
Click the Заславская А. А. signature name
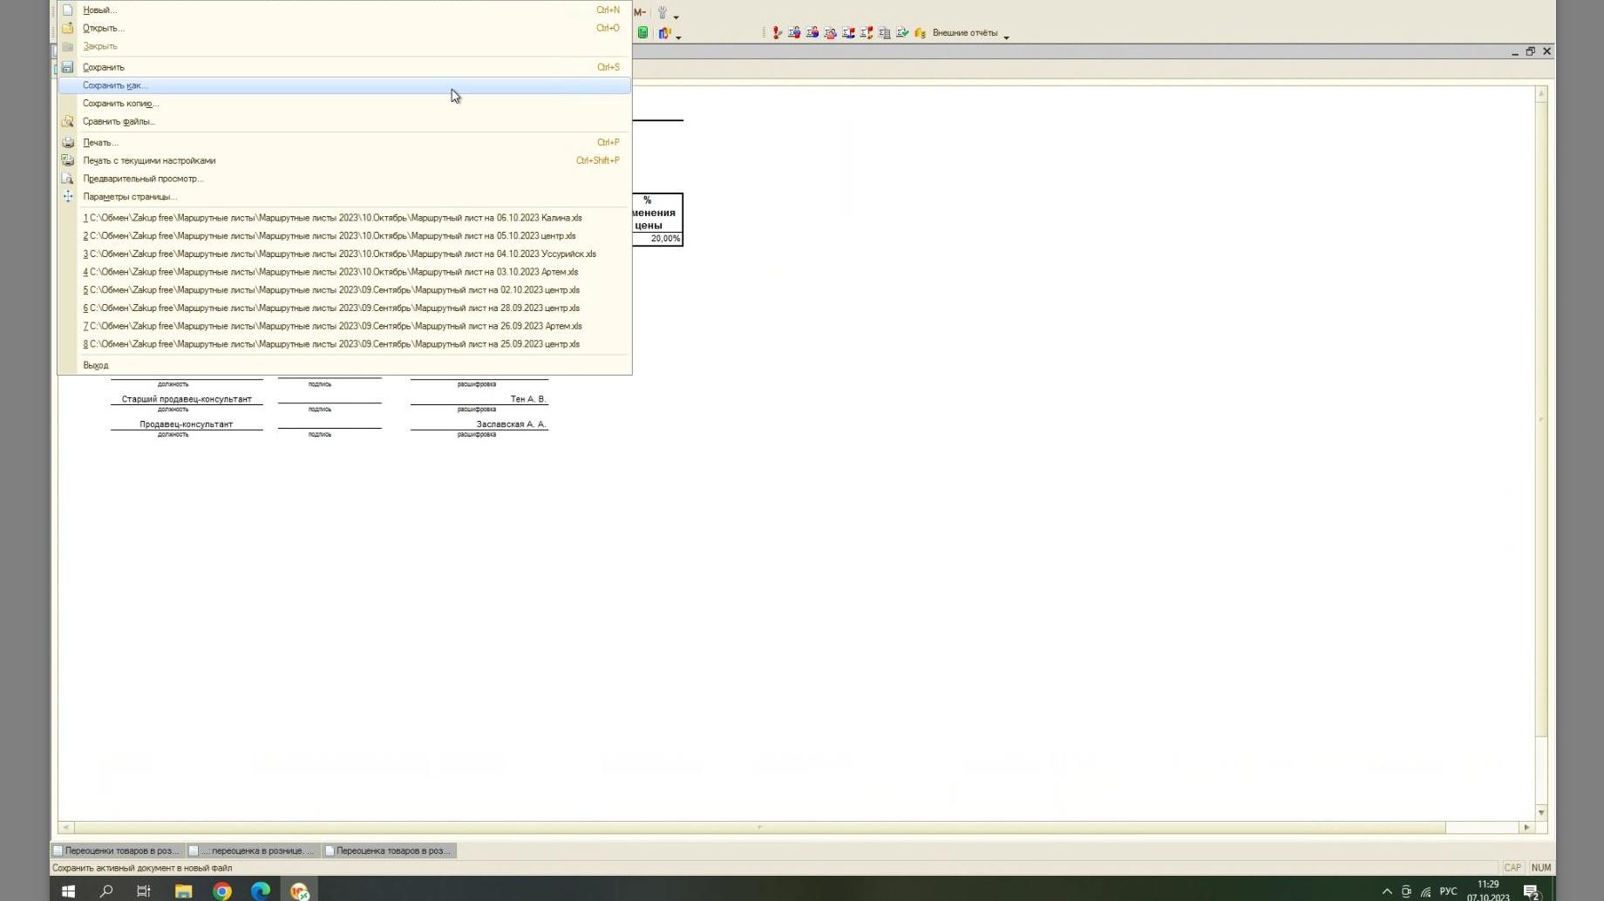click(511, 424)
